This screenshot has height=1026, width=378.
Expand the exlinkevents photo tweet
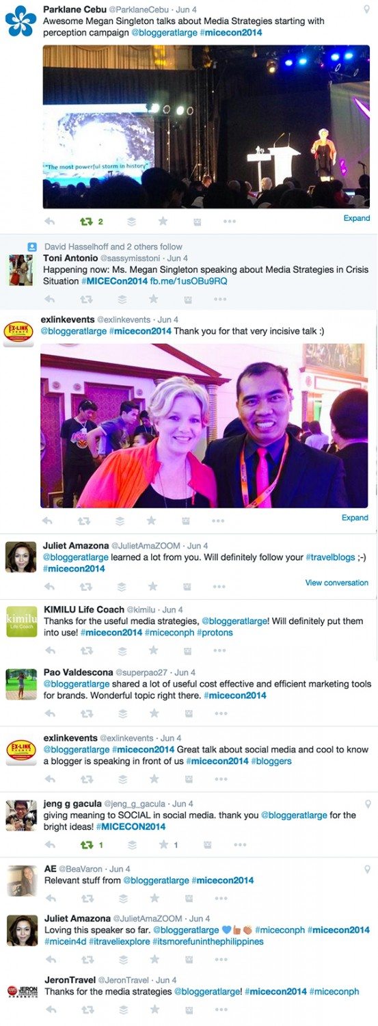coord(355,518)
